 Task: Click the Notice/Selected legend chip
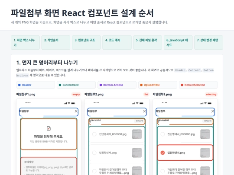click(x=198, y=85)
